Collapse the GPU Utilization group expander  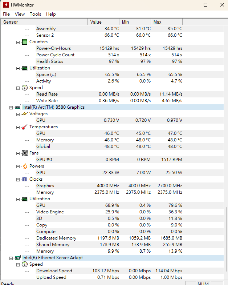(x=18, y=199)
